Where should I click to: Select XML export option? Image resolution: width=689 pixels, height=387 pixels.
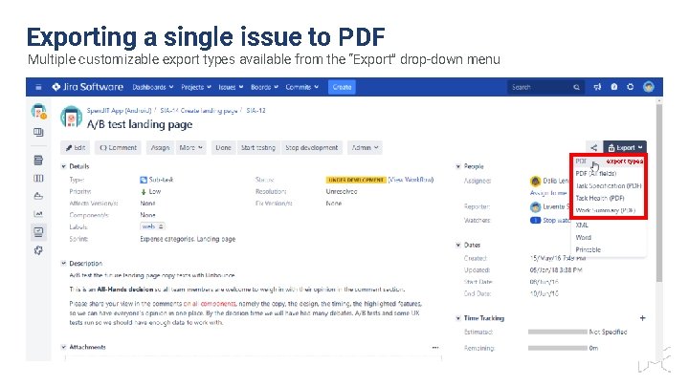609,225
